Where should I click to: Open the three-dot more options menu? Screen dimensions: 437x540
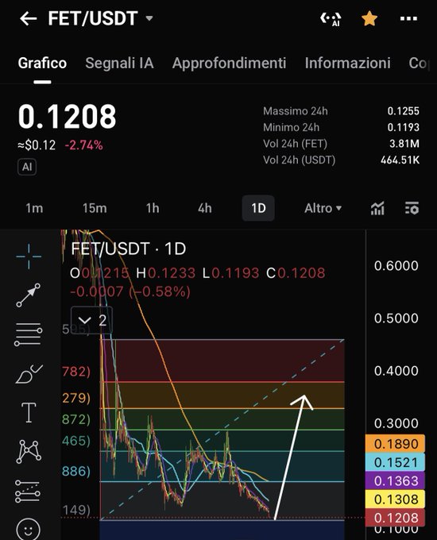click(408, 18)
